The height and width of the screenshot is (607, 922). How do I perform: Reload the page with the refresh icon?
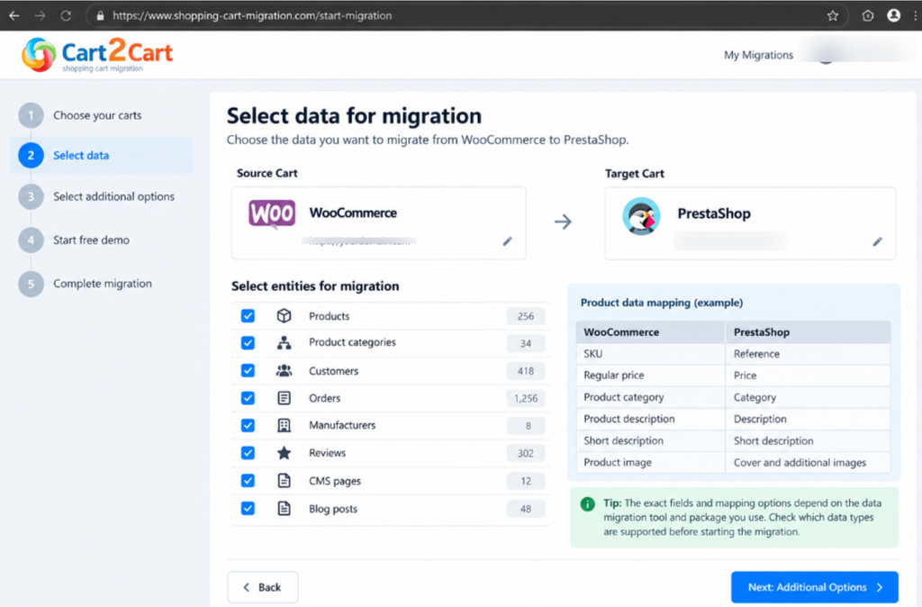click(66, 16)
